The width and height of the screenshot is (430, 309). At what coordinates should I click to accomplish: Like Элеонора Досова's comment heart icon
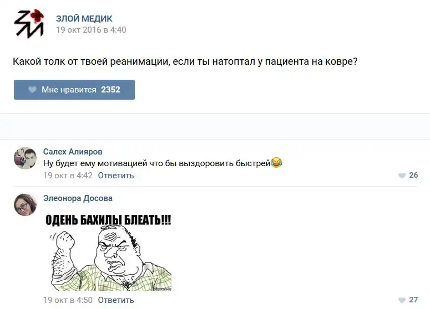pos(402,300)
